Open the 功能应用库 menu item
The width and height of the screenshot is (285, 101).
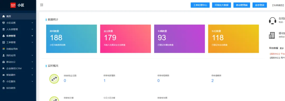18,49
